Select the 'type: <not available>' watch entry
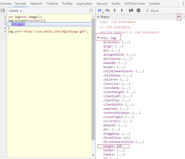 pos(118,22)
